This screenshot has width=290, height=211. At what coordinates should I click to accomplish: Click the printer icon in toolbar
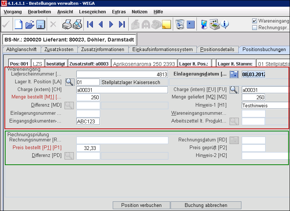(x=67, y=25)
